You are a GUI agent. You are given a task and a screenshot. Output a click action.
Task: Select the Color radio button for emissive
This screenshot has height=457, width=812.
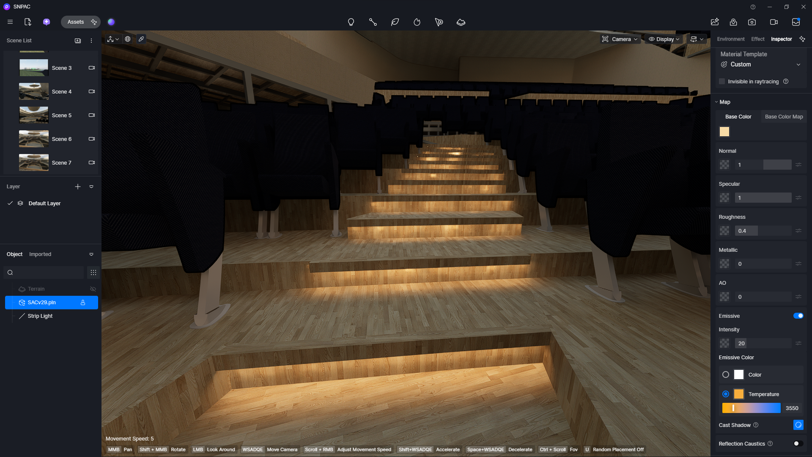click(x=726, y=374)
